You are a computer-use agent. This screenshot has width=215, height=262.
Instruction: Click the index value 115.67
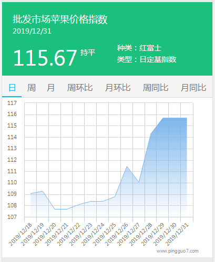45,58
